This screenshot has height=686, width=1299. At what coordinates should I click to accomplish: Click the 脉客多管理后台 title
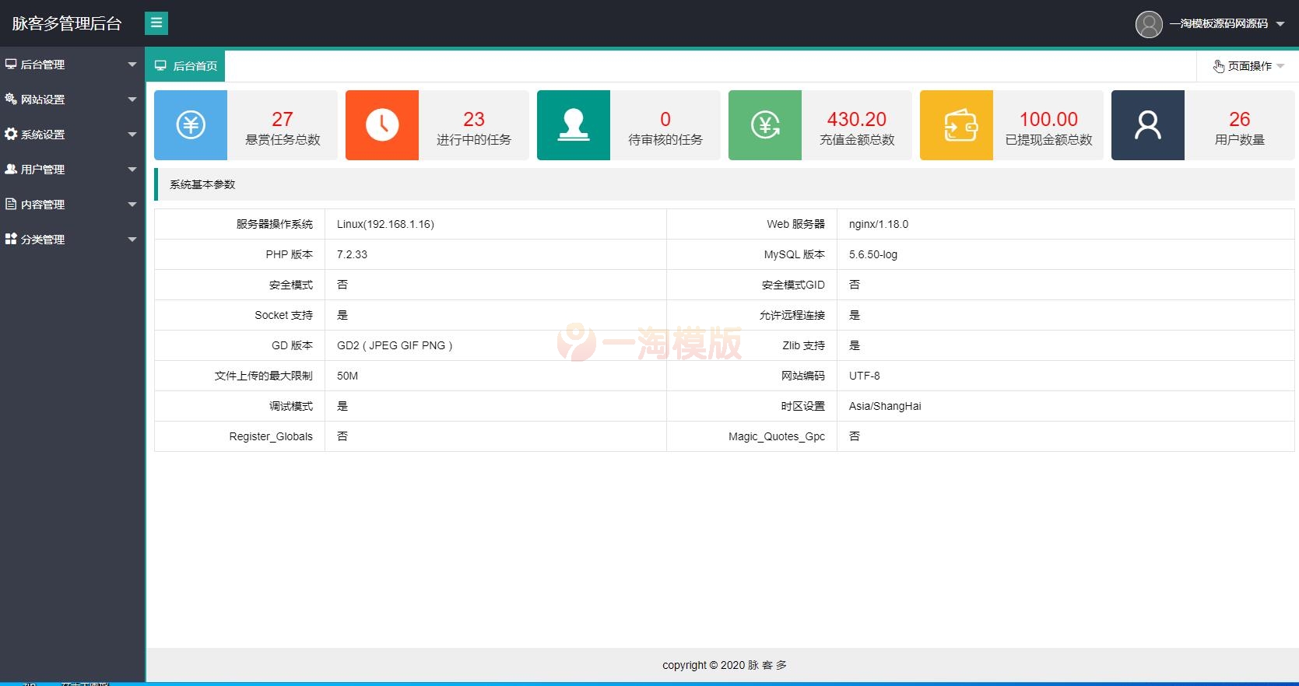point(67,24)
